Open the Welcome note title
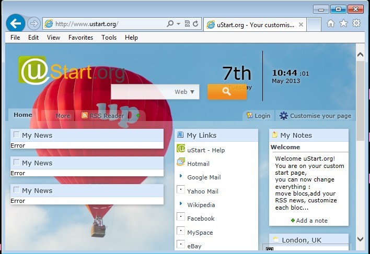370x254 pixels. tap(285, 147)
